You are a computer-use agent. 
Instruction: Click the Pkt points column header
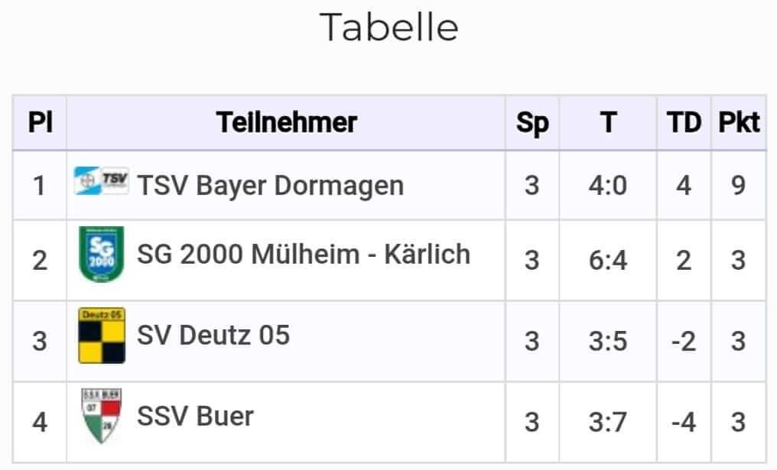pyautogui.click(x=739, y=122)
